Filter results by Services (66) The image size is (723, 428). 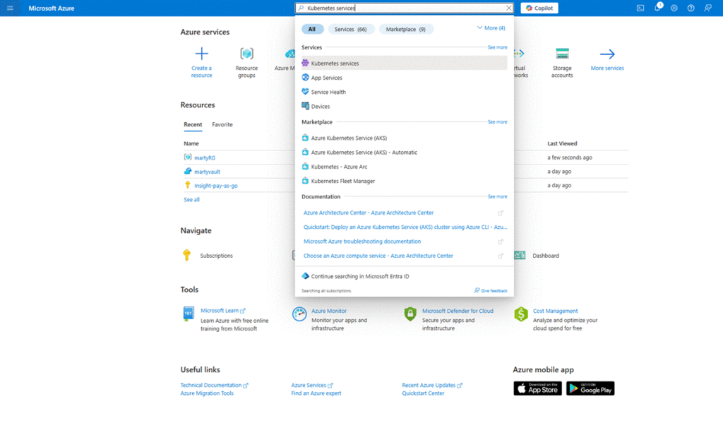351,29
